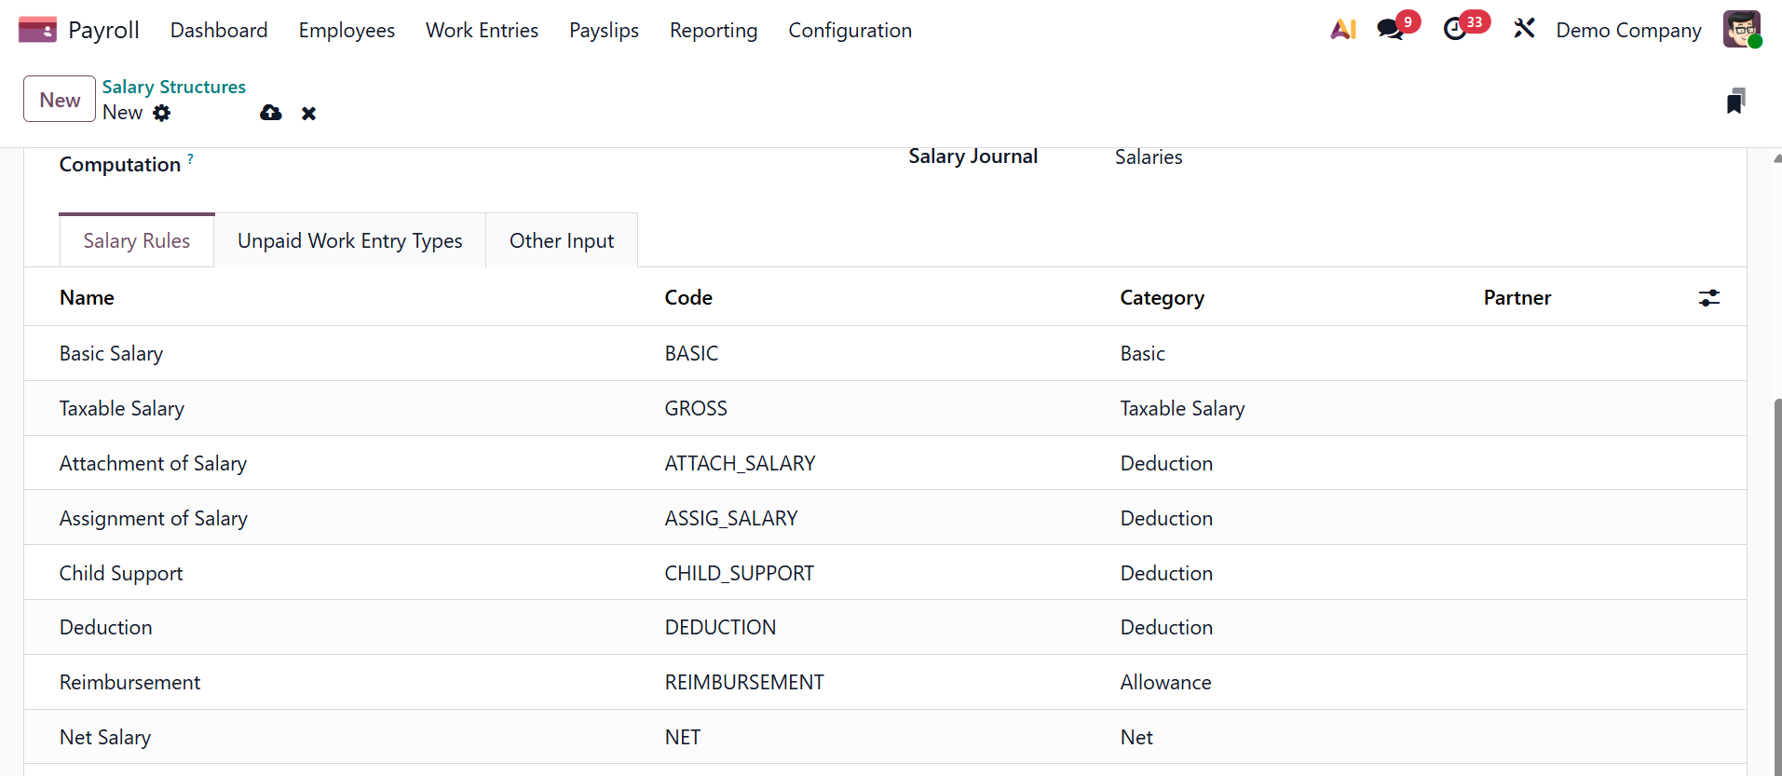
Task: Open the Child Support salary rule row
Action: (121, 574)
